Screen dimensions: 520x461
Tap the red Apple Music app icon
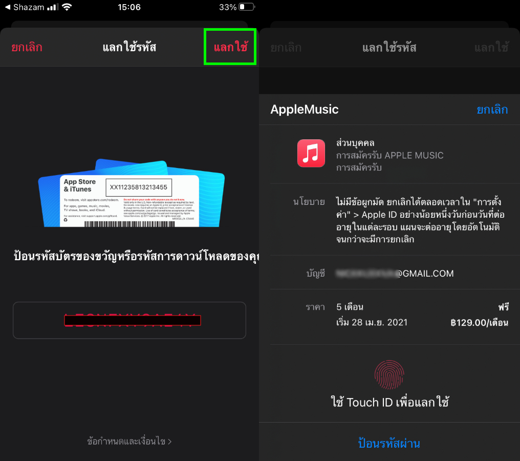(x=311, y=153)
